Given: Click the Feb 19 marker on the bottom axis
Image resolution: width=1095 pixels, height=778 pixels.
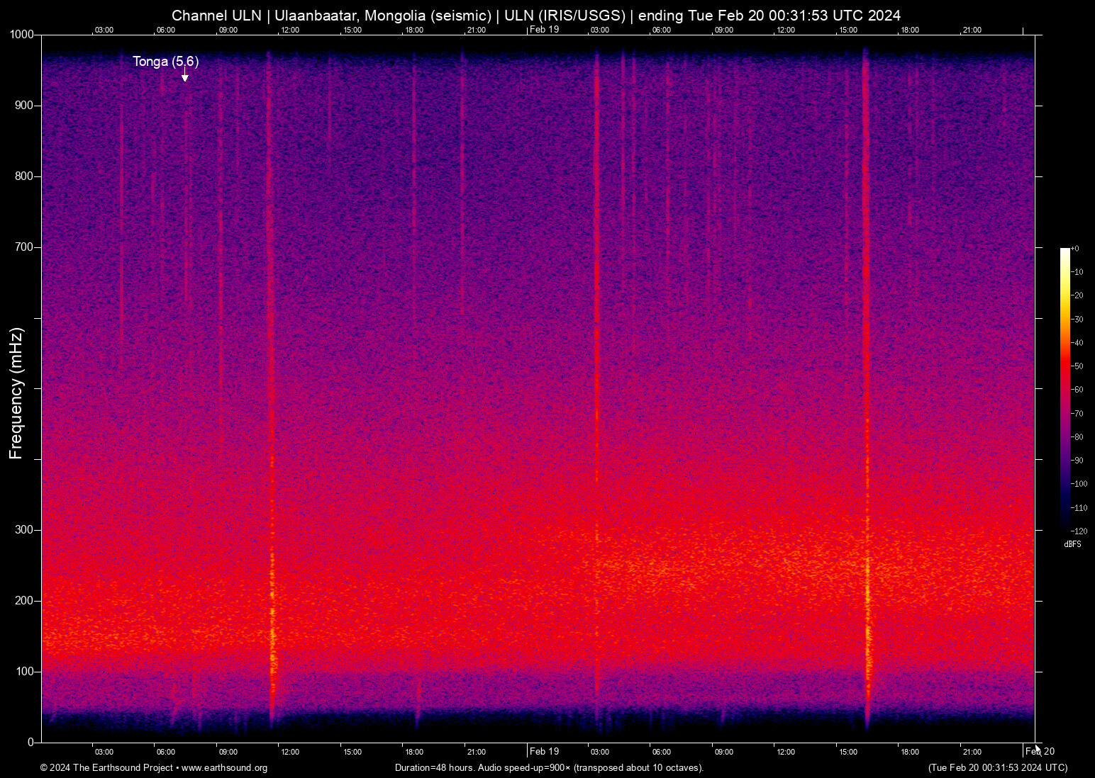Looking at the screenshot, I should click(545, 751).
